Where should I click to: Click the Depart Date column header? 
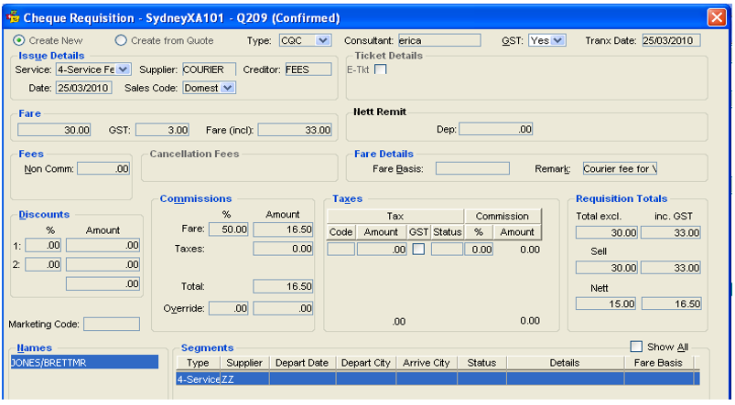click(302, 363)
